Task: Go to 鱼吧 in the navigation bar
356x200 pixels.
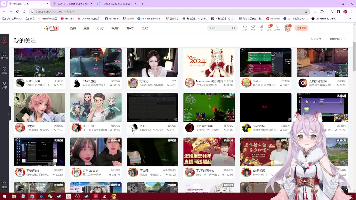Action: point(145,28)
